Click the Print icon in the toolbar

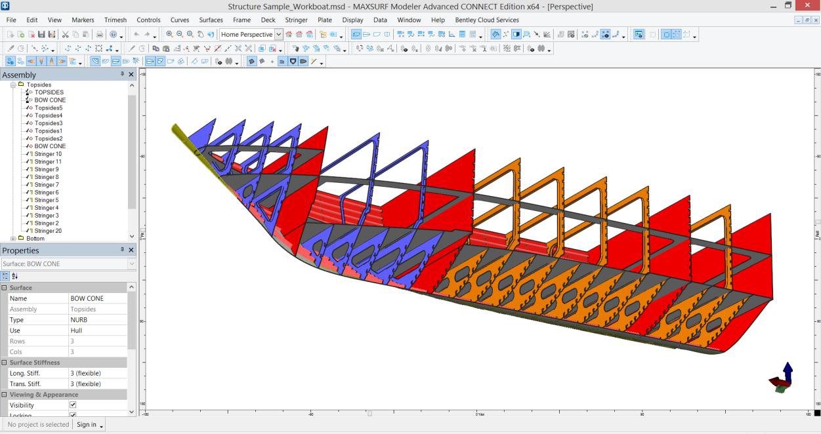point(100,35)
